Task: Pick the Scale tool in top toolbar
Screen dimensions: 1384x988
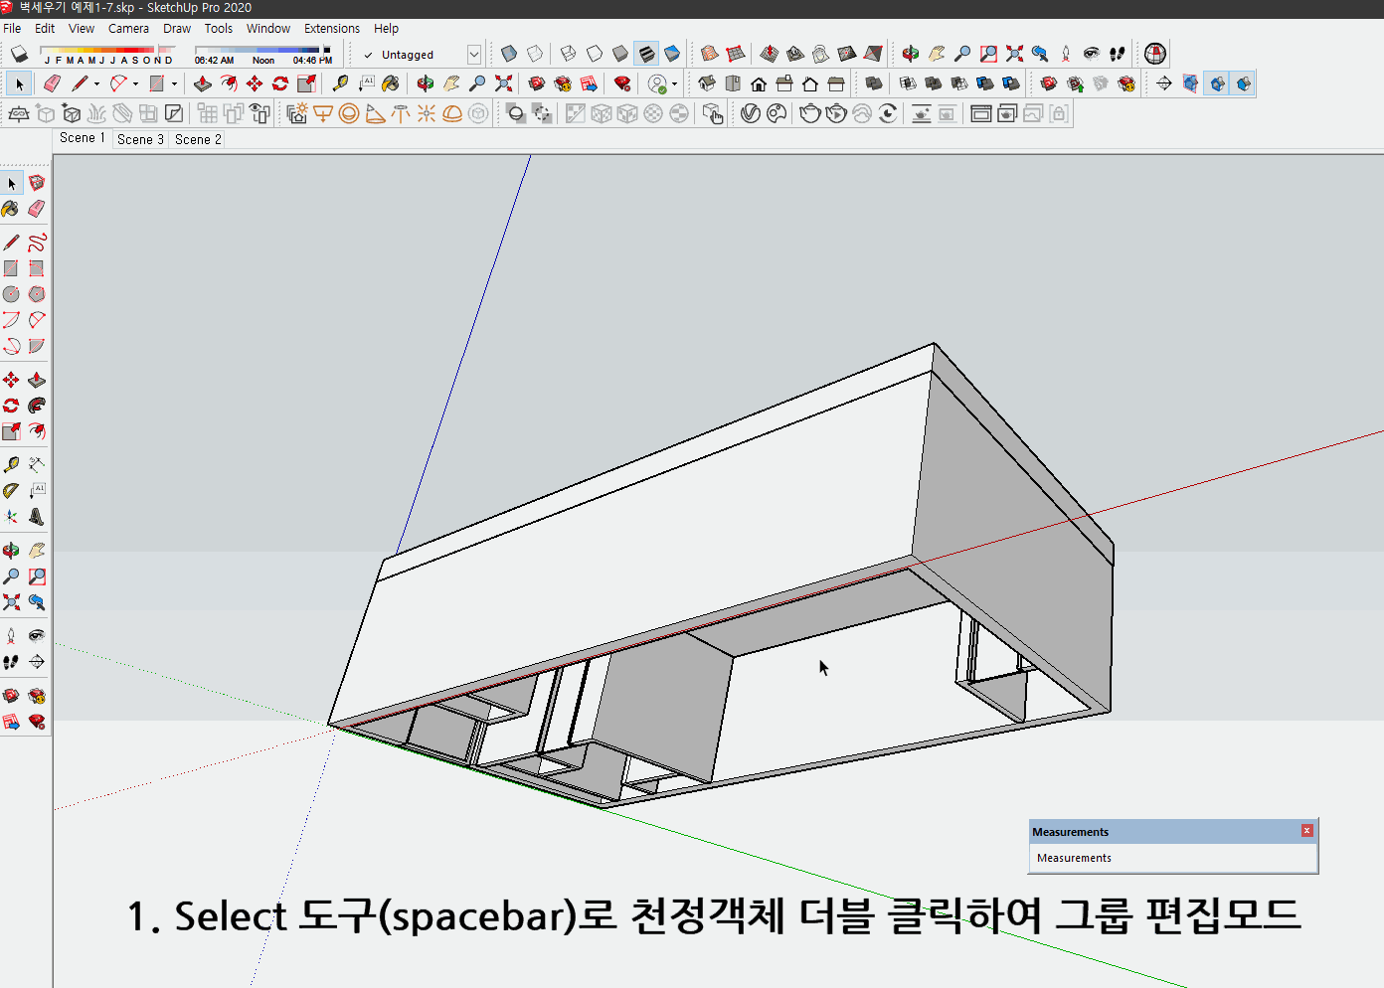Action: coord(306,83)
